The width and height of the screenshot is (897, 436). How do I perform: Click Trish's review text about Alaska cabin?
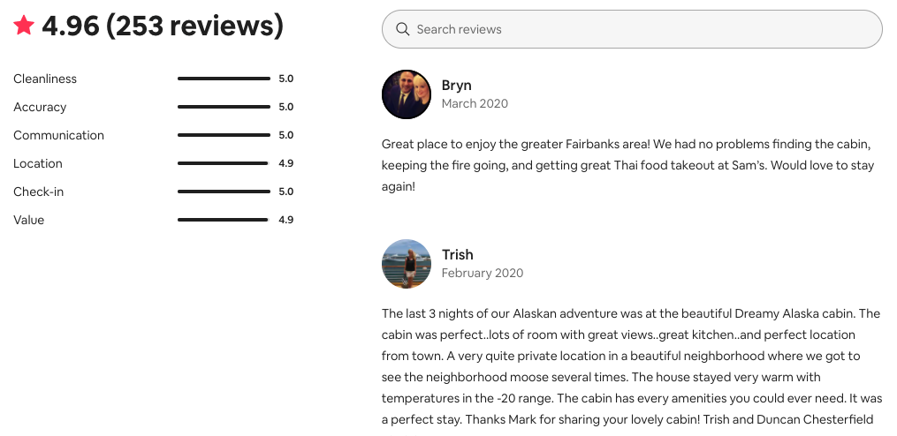point(631,366)
